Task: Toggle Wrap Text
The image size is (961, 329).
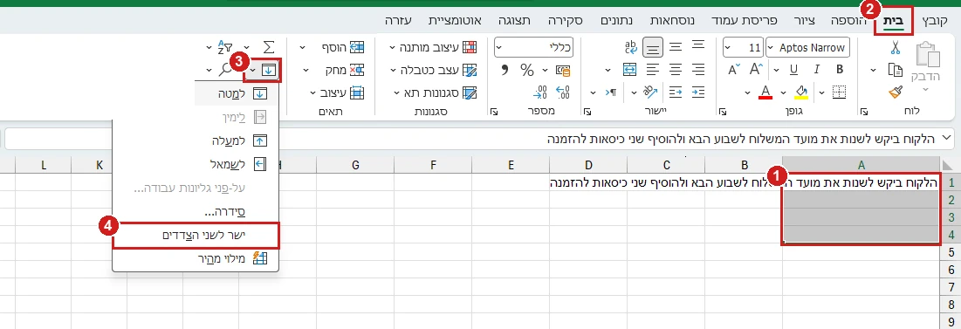Action: click(630, 47)
